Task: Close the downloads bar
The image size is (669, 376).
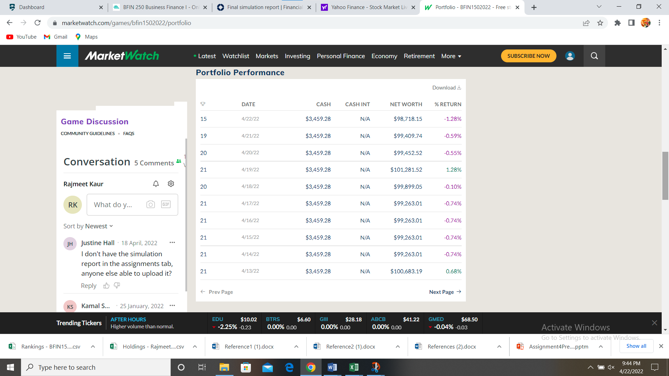Action: tap(661, 346)
